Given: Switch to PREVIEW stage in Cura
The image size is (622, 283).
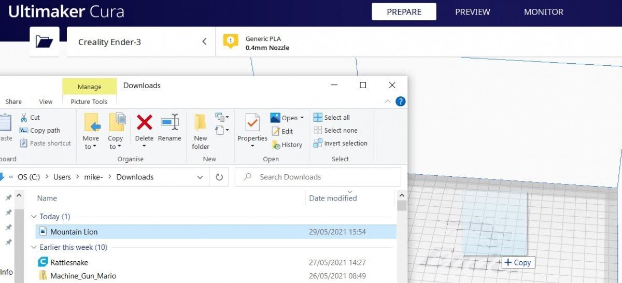Looking at the screenshot, I should click(473, 12).
